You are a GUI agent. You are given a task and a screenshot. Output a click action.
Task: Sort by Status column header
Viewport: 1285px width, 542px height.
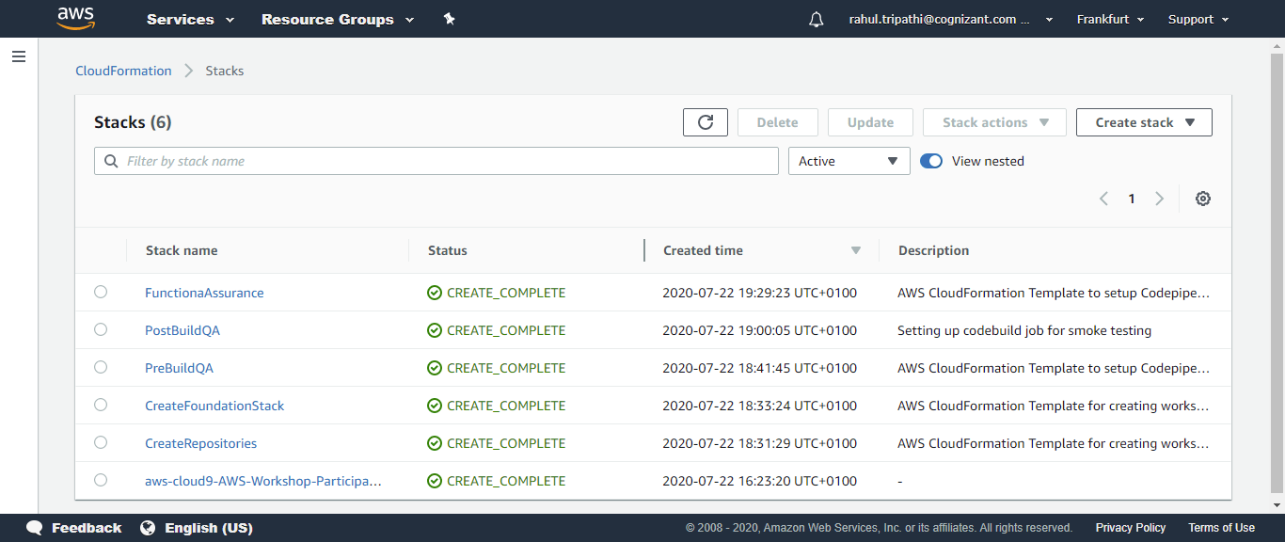[448, 250]
